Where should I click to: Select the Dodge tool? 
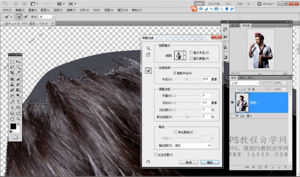coord(19,95)
